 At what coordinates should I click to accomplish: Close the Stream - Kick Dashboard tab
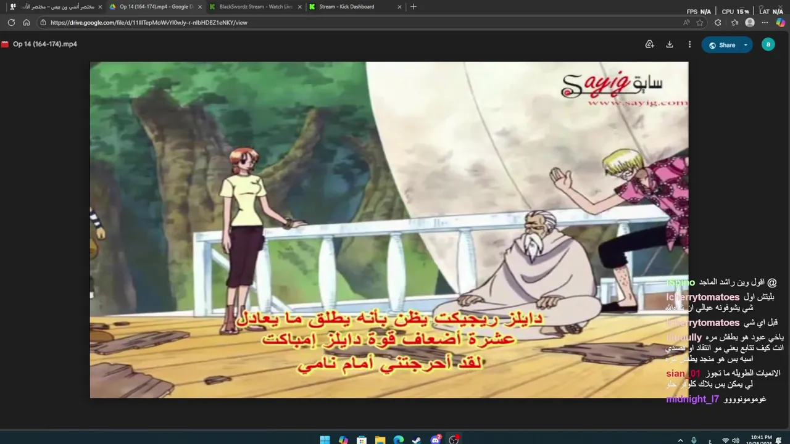coord(400,7)
